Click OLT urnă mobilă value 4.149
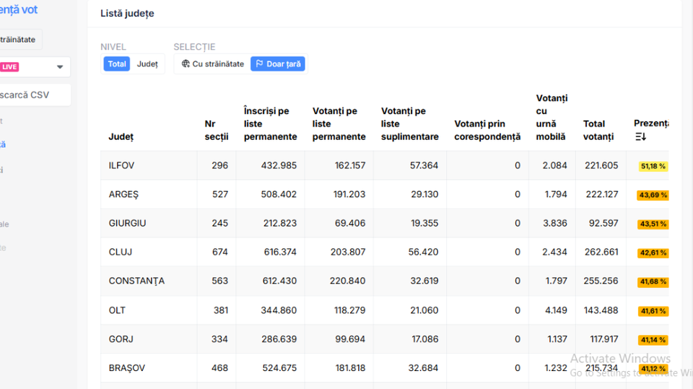The image size is (693, 389). [556, 310]
